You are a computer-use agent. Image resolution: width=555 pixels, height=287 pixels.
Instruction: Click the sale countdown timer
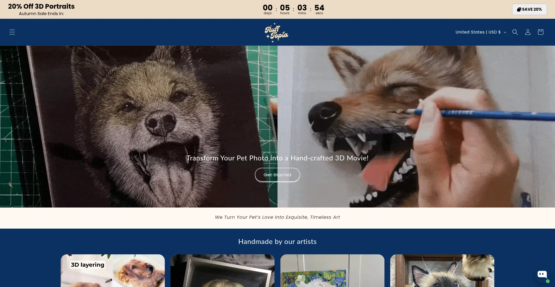point(293,9)
